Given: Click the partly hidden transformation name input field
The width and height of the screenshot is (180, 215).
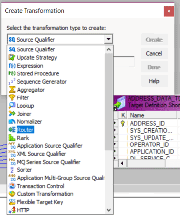Looking at the screenshot, I should click(x=124, y=62).
